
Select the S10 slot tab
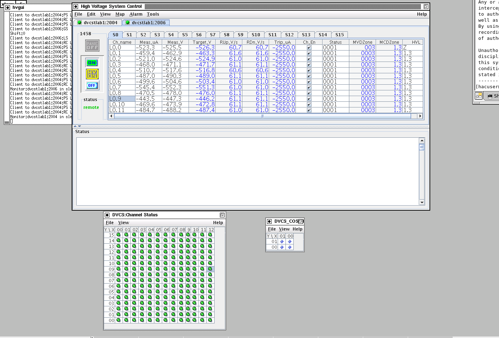[x=256, y=35]
